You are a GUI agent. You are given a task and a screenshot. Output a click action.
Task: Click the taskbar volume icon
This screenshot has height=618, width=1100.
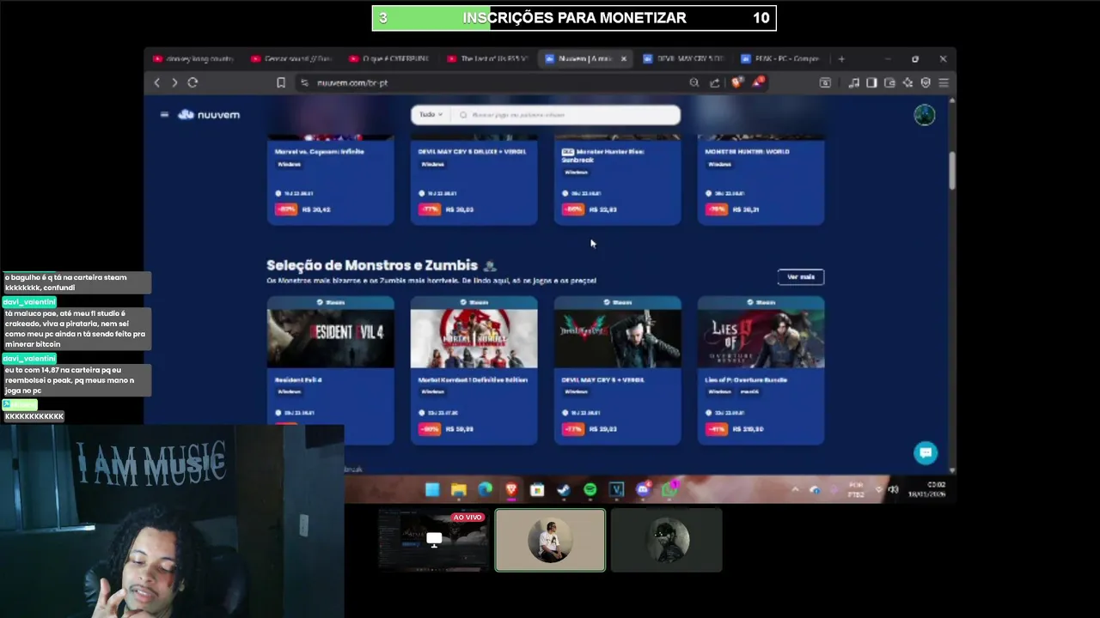tap(893, 489)
